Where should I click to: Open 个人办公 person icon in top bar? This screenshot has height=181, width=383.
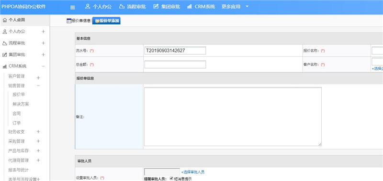(88, 7)
